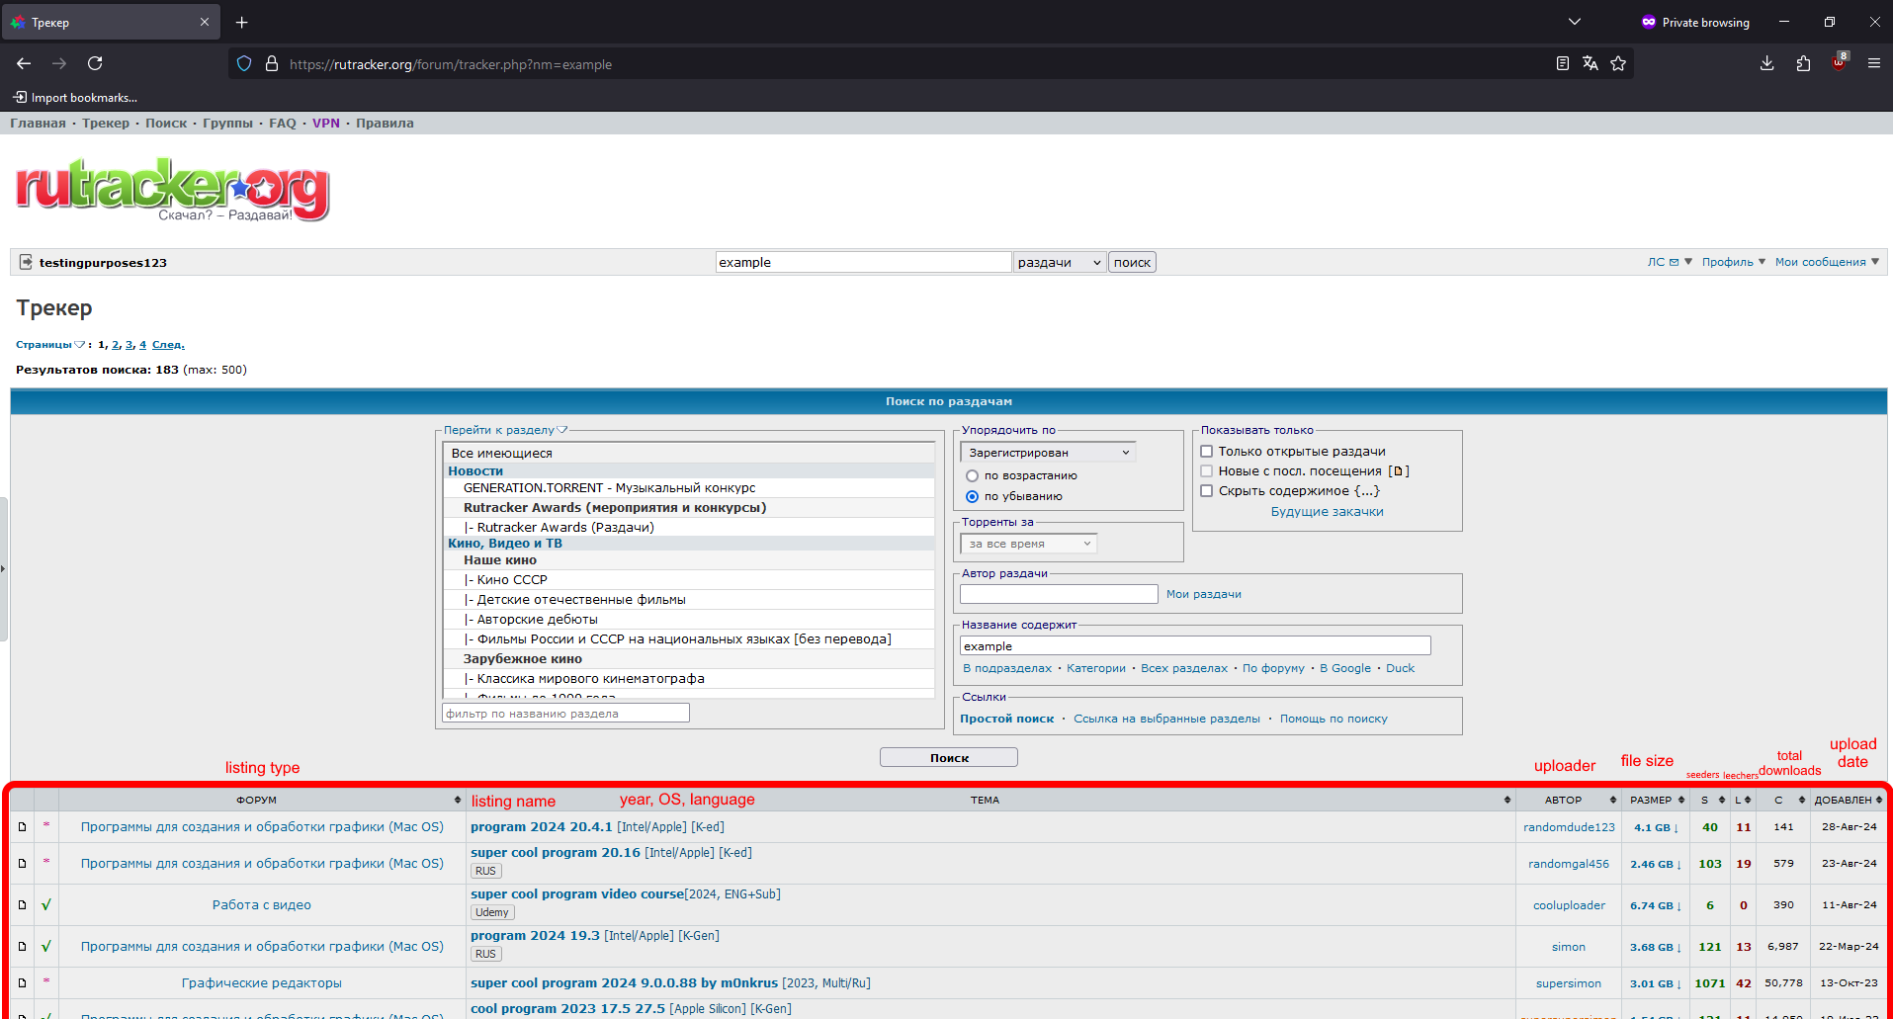Viewport: 1893px width, 1019px height.
Task: Go to results page 2
Action: tap(116, 345)
